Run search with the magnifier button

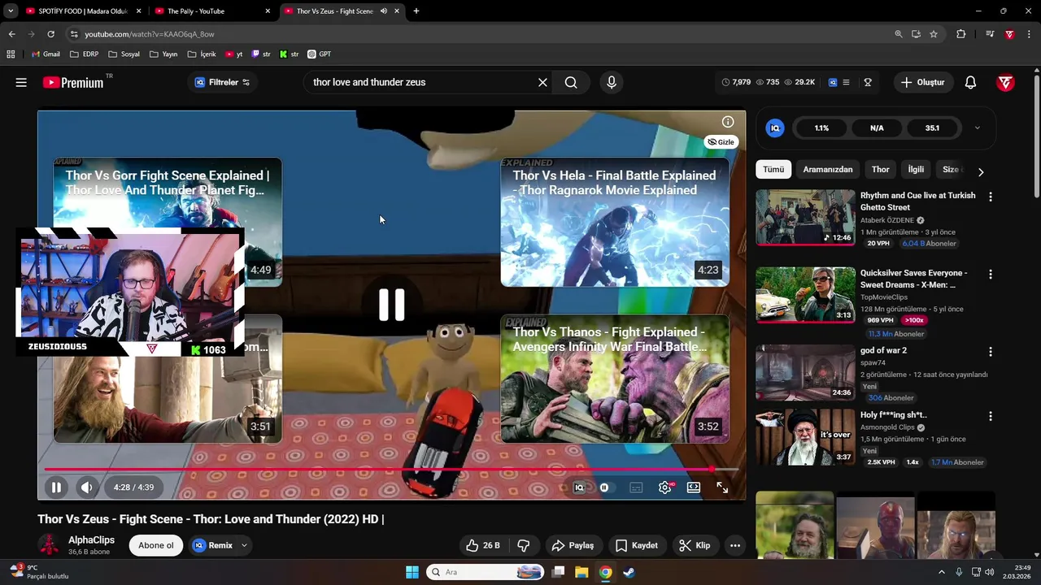pyautogui.click(x=571, y=82)
